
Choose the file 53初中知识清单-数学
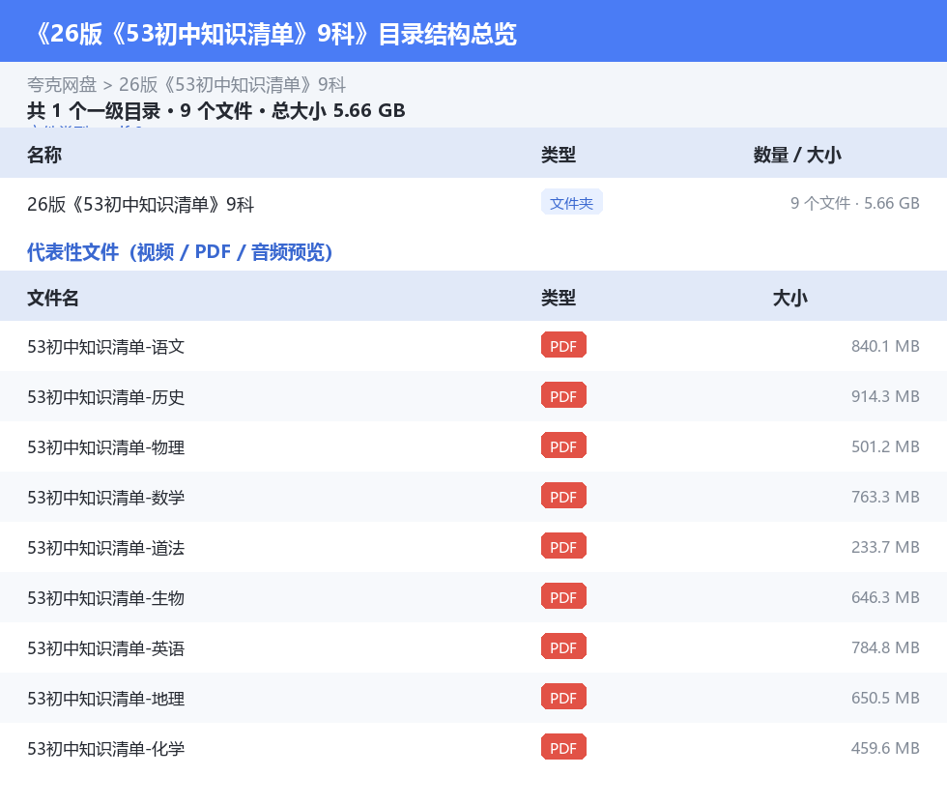[x=105, y=497]
